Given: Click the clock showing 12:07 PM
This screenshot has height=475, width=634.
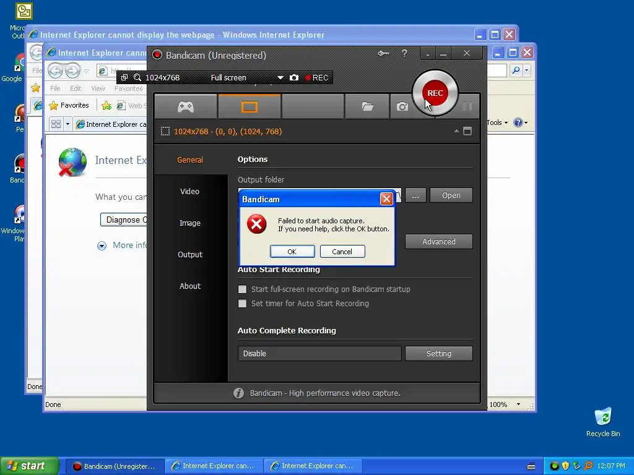Looking at the screenshot, I should point(611,466).
